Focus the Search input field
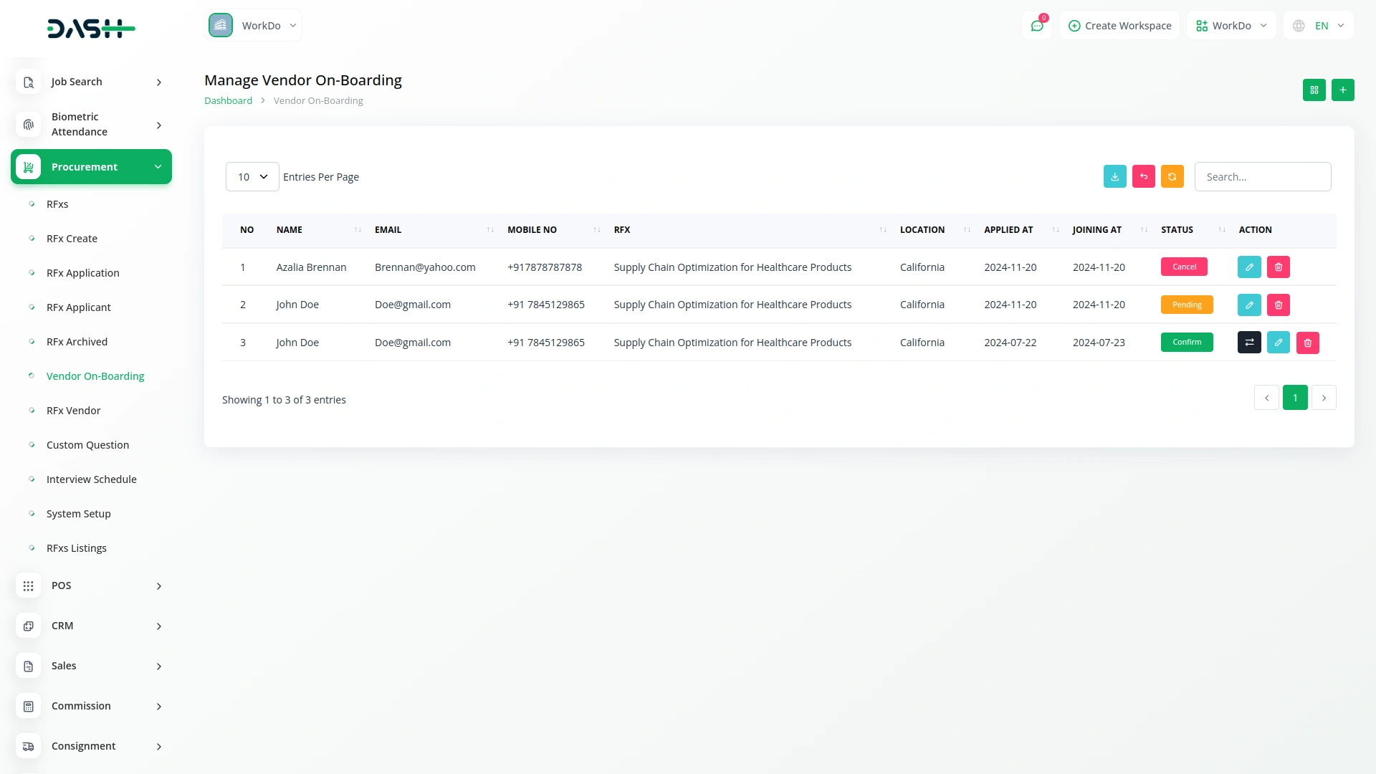This screenshot has width=1376, height=774. [1263, 176]
